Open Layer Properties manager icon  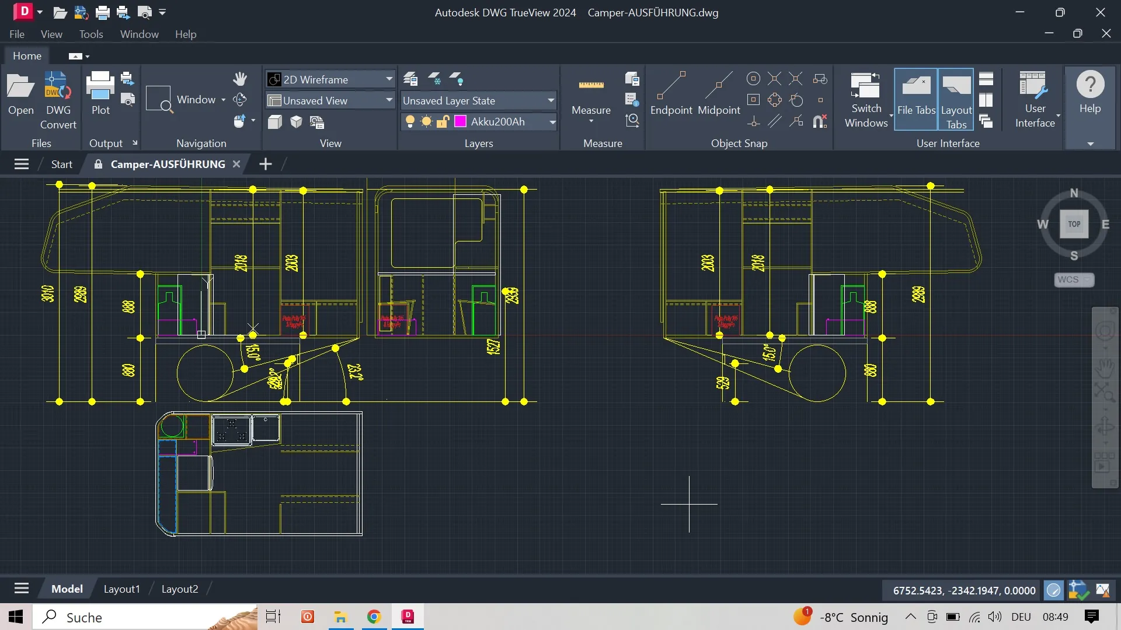click(410, 79)
